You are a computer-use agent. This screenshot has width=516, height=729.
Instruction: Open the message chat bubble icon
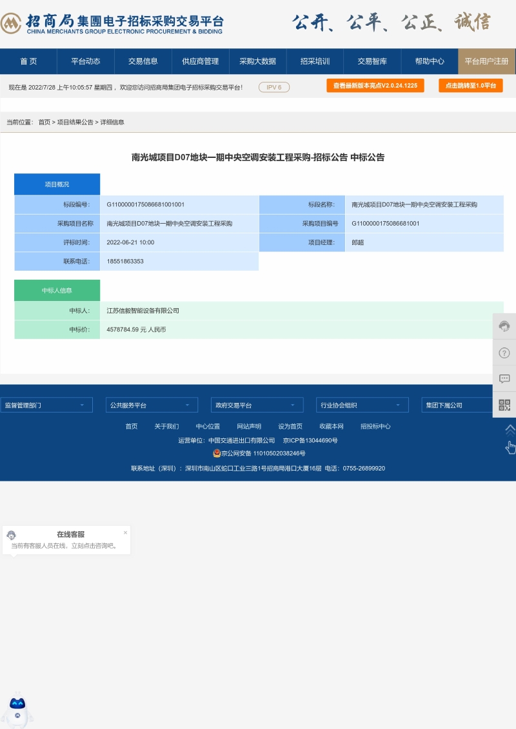pos(504,379)
